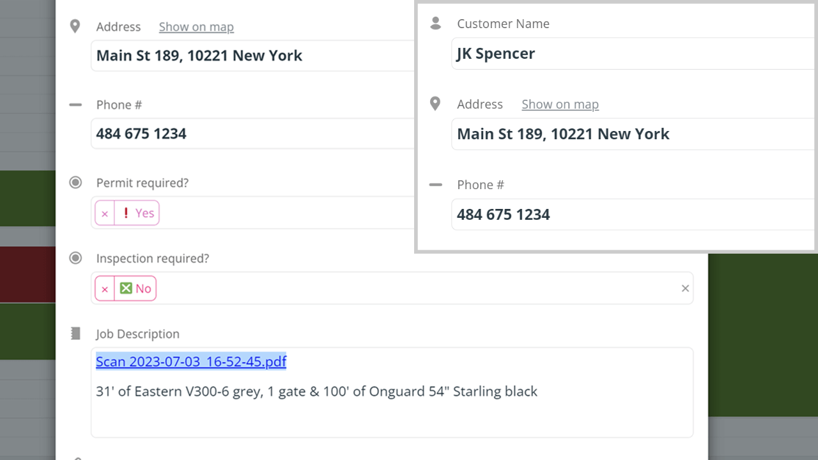Open the Scan 2023-07-03_16-52-45.pdf attachment
The height and width of the screenshot is (460, 818).
(x=191, y=362)
